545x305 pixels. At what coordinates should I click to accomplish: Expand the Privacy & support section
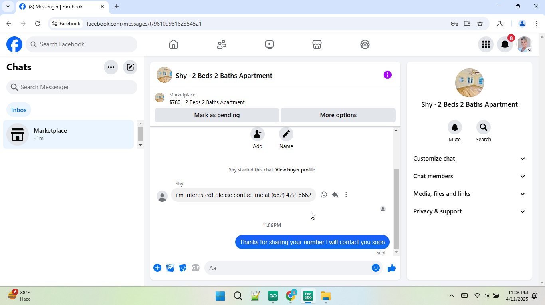(470, 211)
